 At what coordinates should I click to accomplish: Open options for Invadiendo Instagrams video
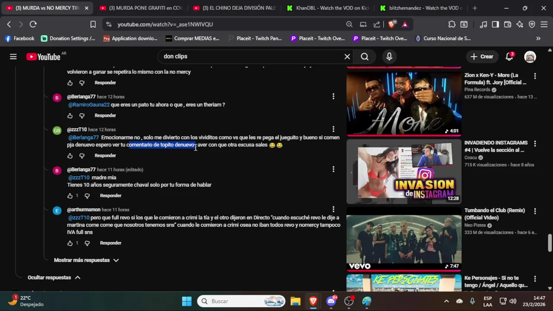[535, 143]
